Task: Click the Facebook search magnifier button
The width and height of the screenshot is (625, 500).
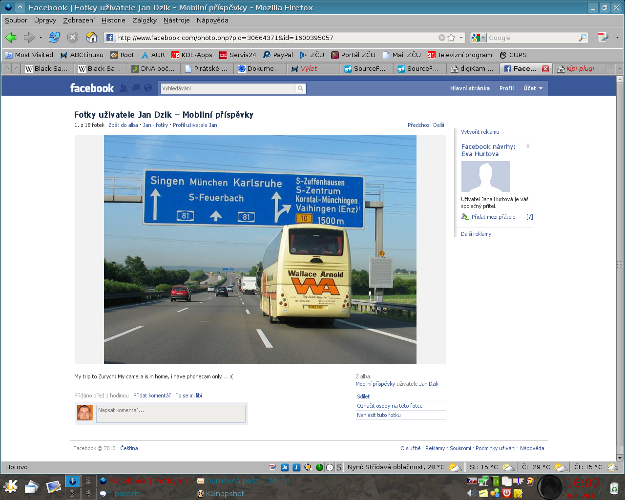Action: pyautogui.click(x=301, y=88)
